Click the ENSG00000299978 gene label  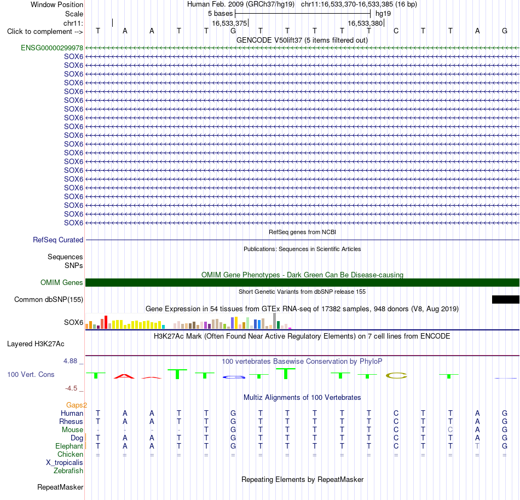pyautogui.click(x=52, y=48)
